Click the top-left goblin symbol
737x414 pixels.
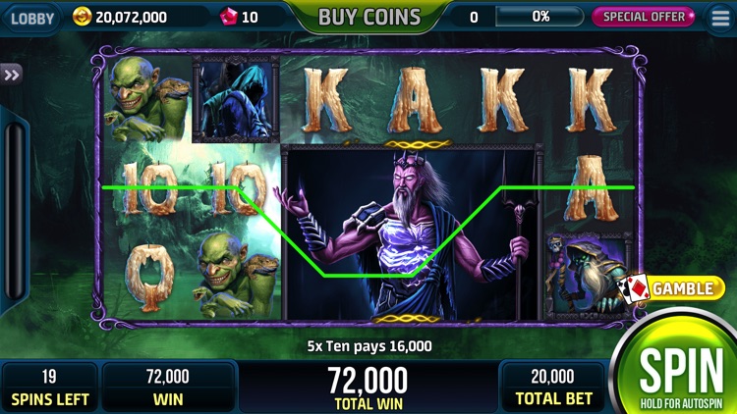(x=147, y=98)
